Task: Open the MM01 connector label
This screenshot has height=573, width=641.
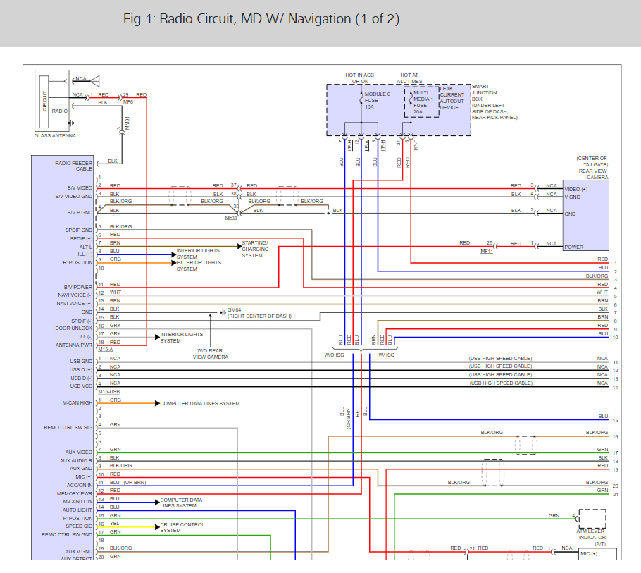Action: pyautogui.click(x=128, y=123)
